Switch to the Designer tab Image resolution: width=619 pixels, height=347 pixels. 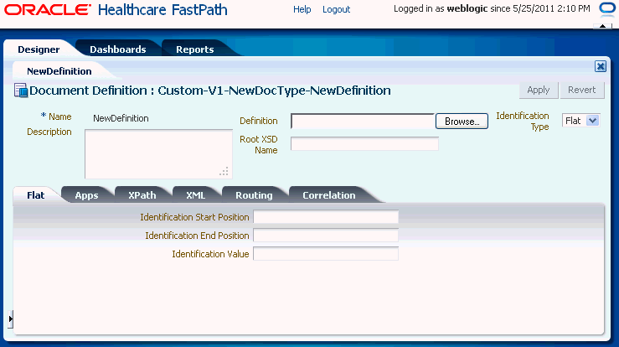pyautogui.click(x=39, y=49)
